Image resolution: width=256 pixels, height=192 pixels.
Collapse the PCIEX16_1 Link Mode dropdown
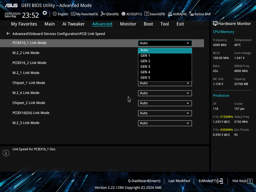coord(165,43)
